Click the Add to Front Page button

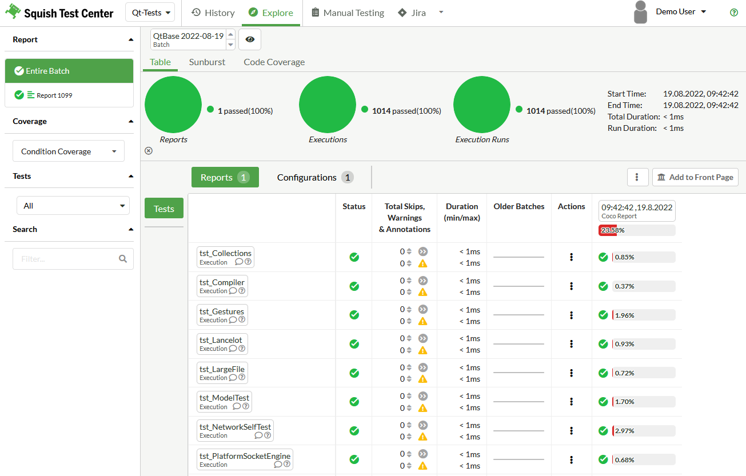pos(695,177)
